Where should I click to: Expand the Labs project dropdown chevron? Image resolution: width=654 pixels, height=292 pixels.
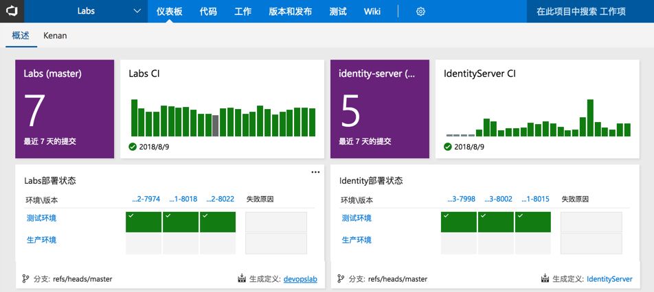(137, 11)
